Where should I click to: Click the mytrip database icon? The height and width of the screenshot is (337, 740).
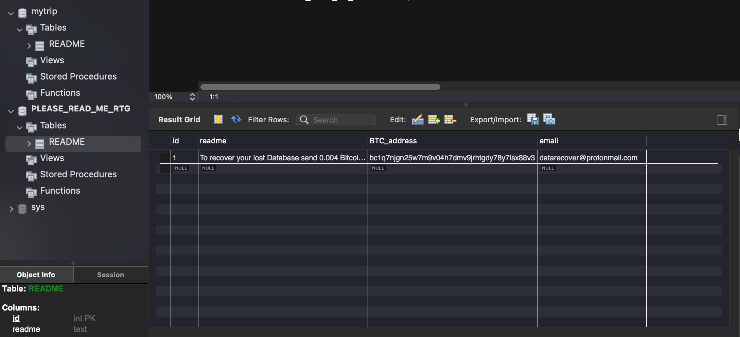[22, 13]
